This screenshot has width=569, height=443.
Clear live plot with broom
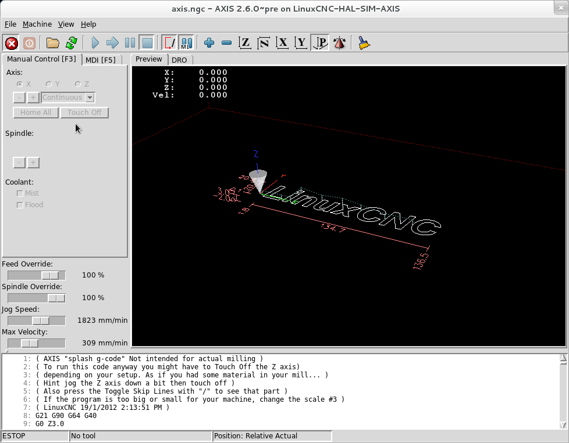coord(364,43)
